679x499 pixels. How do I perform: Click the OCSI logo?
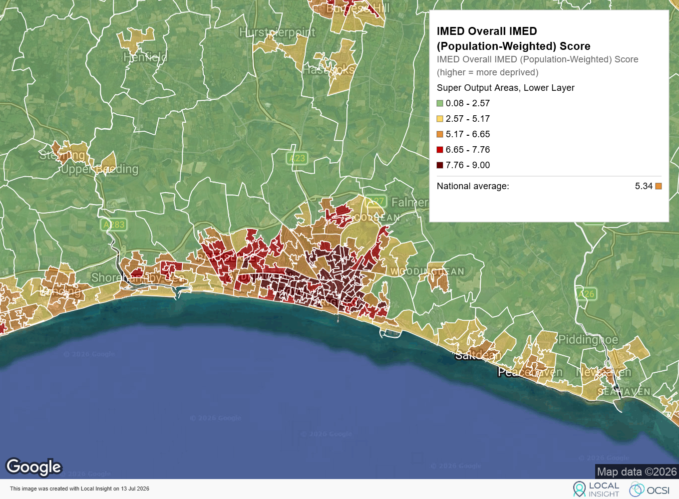click(x=650, y=490)
